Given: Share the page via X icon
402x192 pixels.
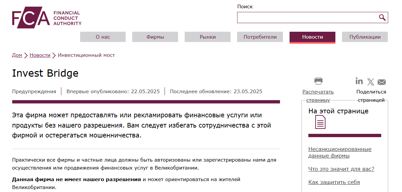Looking at the screenshot, I should point(371,82).
